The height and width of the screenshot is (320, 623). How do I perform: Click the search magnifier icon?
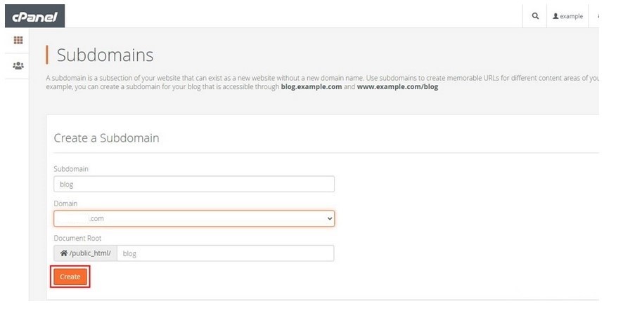point(535,16)
